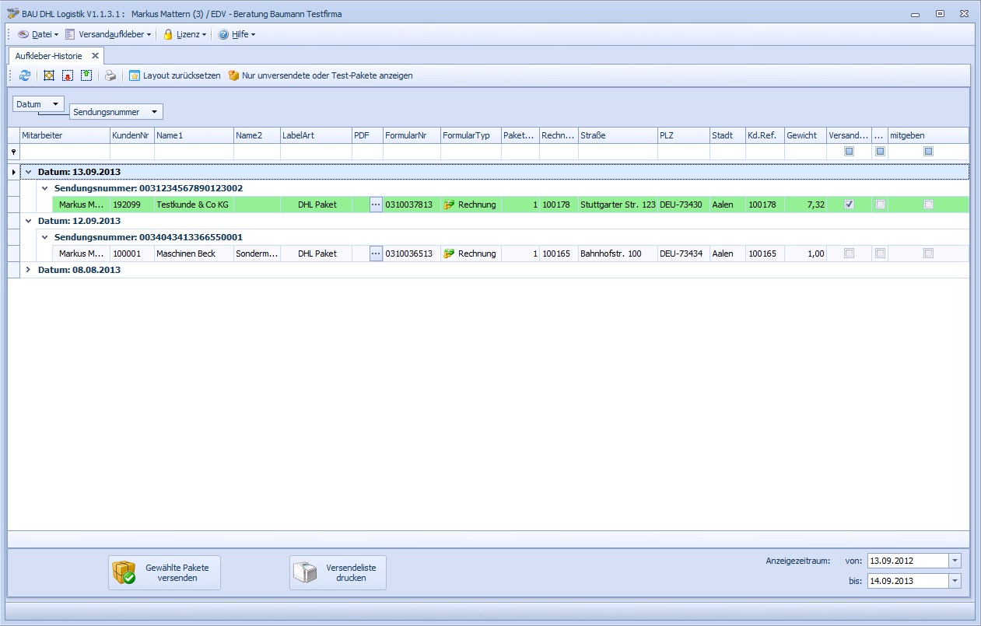Viewport: 981px width, 626px height.
Task: Uncheck Versand checkbox in Testkunde row
Action: [x=849, y=205]
